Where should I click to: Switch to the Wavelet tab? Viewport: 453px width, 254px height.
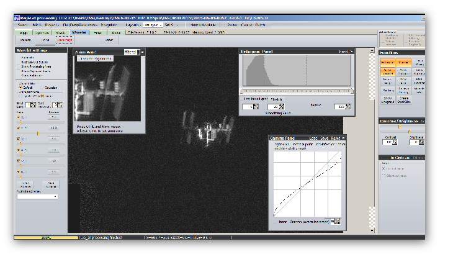coord(79,32)
